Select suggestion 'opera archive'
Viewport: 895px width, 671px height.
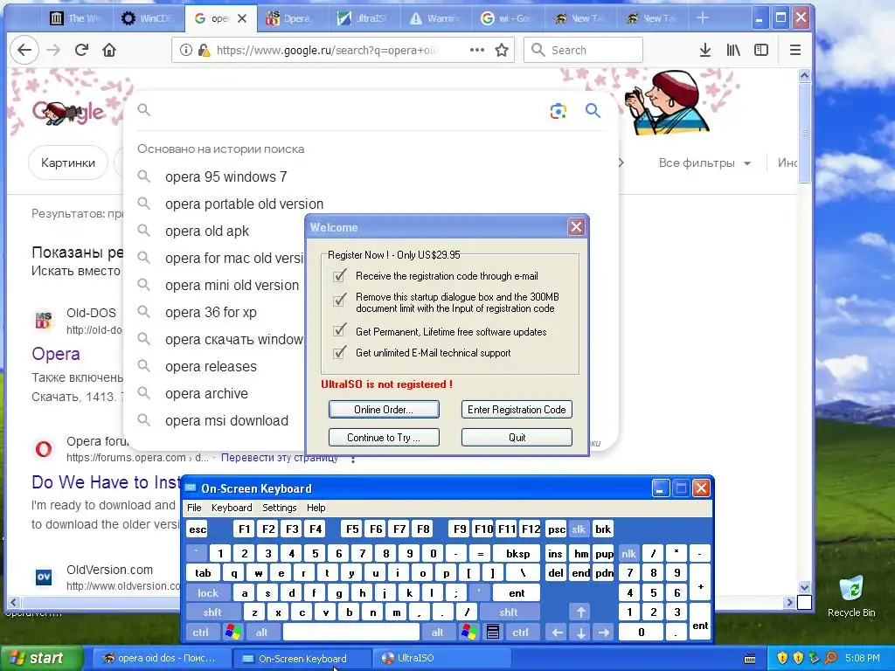coord(206,394)
